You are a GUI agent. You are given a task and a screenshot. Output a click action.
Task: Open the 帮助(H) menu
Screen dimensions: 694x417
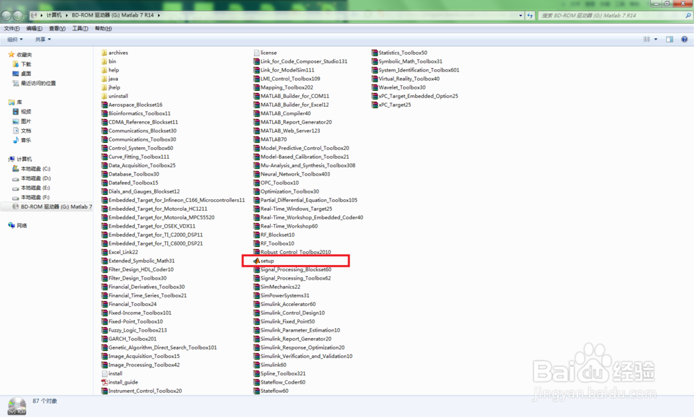103,28
